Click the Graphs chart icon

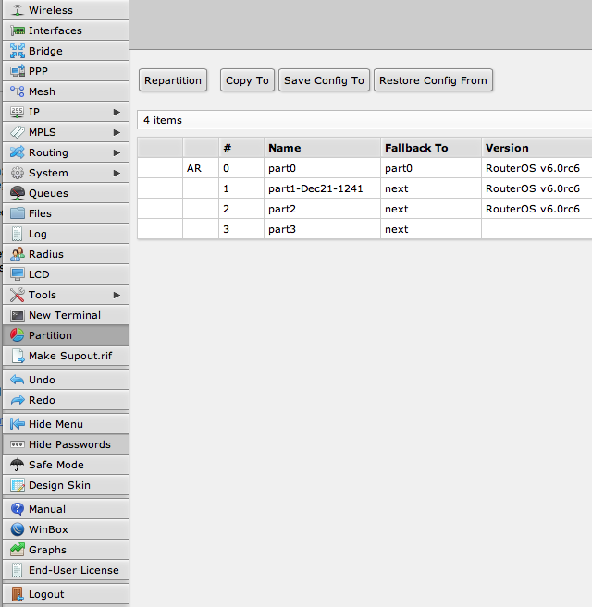tap(18, 550)
